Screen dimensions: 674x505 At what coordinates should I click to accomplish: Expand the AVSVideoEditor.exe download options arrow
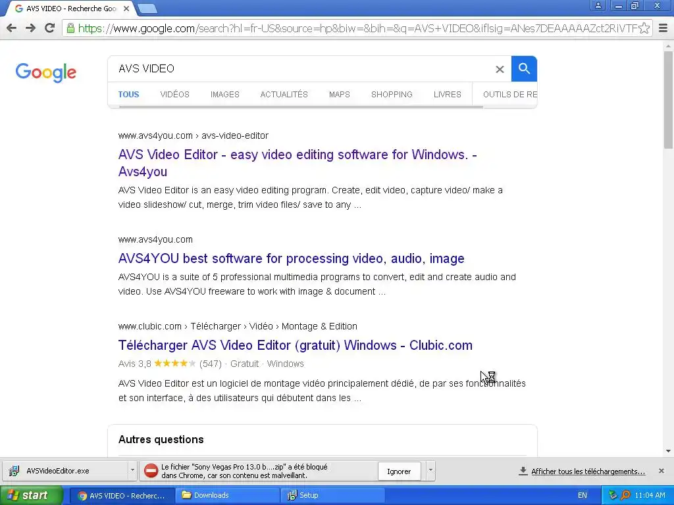[132, 471]
